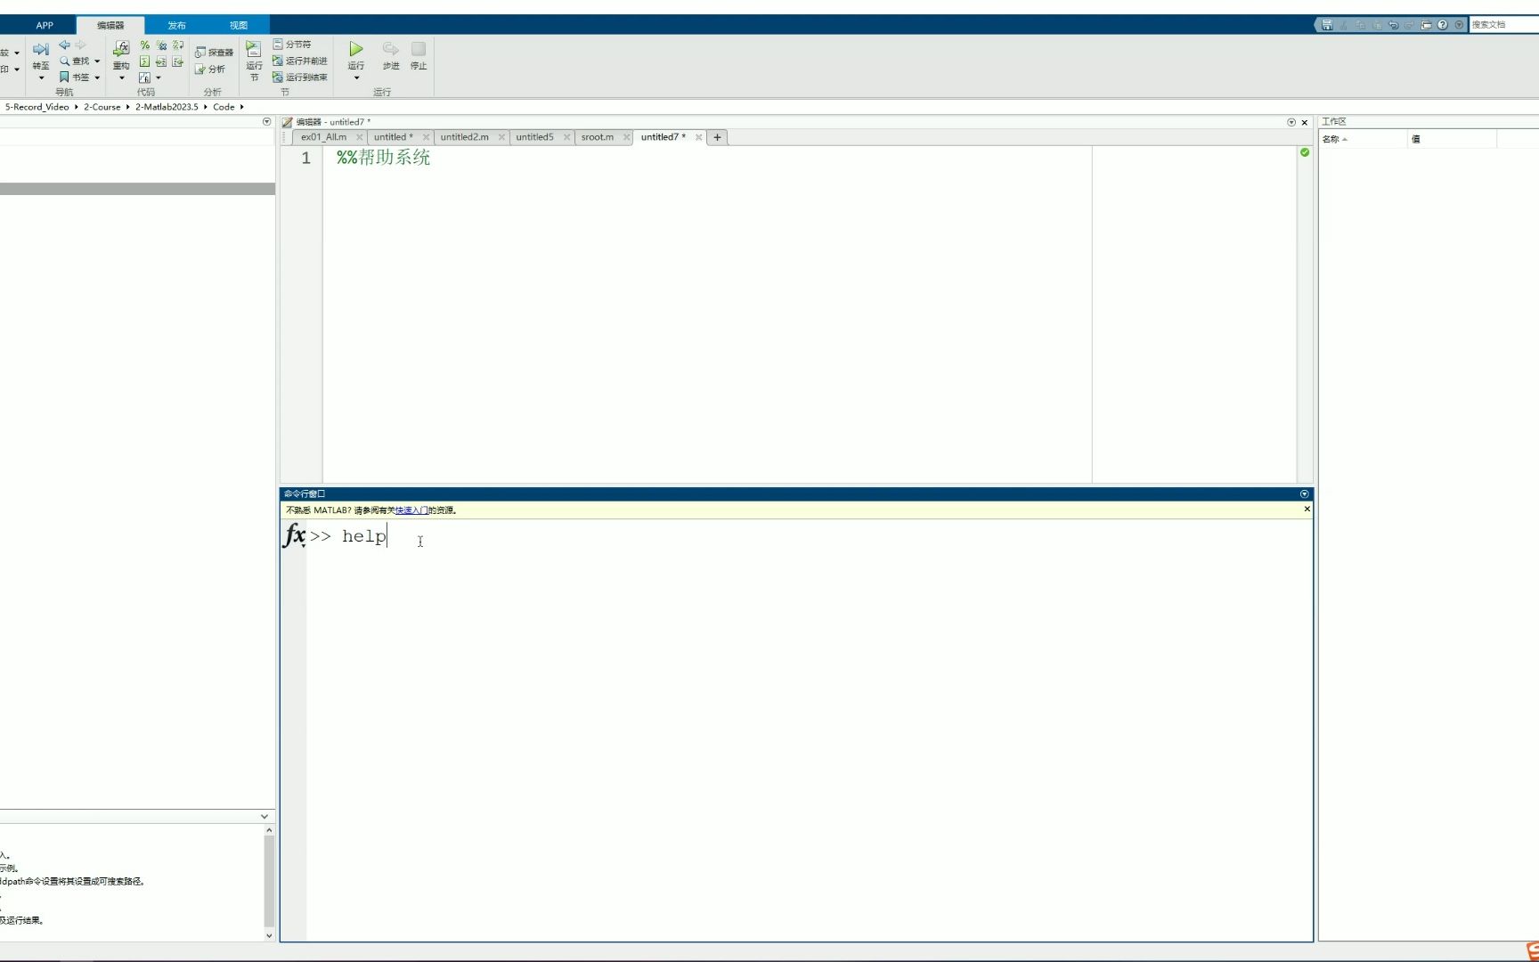Image resolution: width=1539 pixels, height=962 pixels.
Task: Click the undo icon in quick access toolbar
Action: point(1394,25)
